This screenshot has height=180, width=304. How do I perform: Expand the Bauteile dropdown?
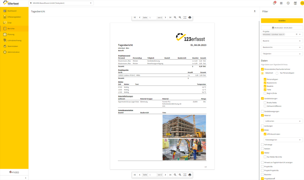[282, 41]
